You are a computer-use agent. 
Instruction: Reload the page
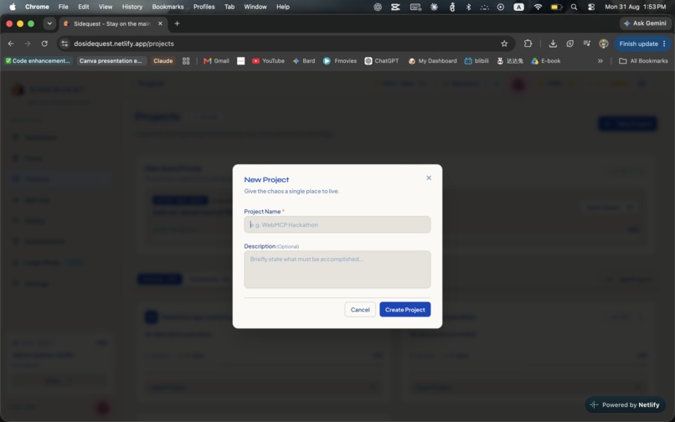click(x=44, y=44)
